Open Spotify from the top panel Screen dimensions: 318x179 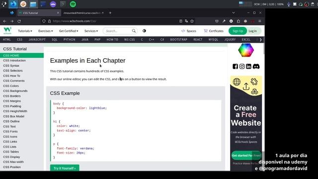click(73, 4)
